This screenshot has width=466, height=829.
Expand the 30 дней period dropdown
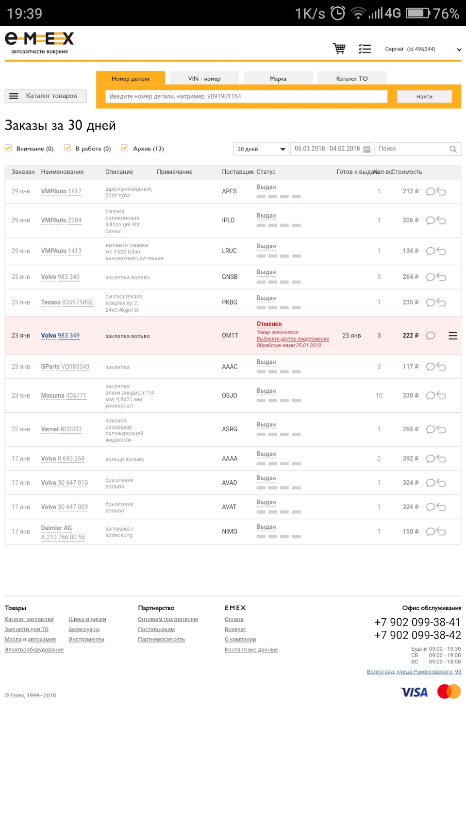pyautogui.click(x=261, y=149)
